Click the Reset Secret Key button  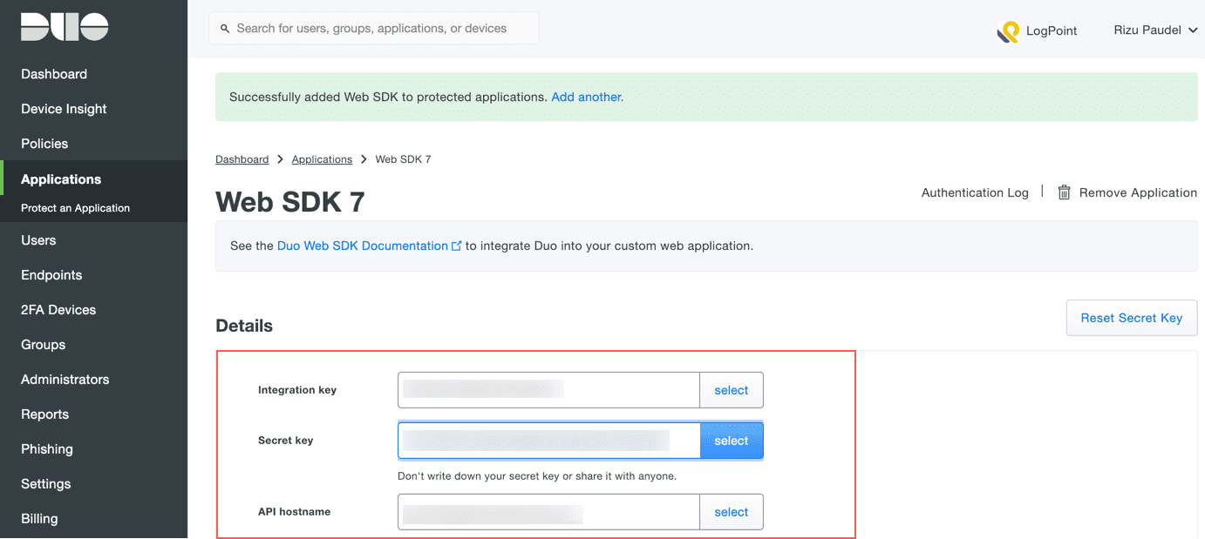click(1131, 318)
